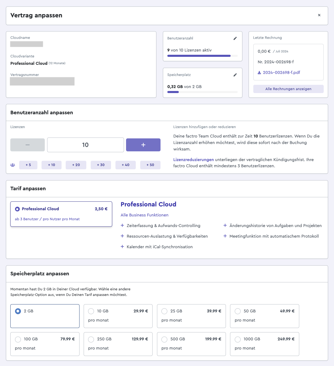This screenshot has height=366, width=334.
Task: Select the 50 GB storage option
Action: coord(264,316)
